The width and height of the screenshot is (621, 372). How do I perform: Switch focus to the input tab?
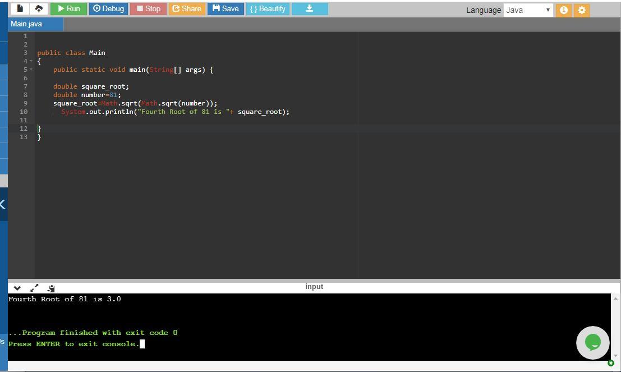(314, 286)
